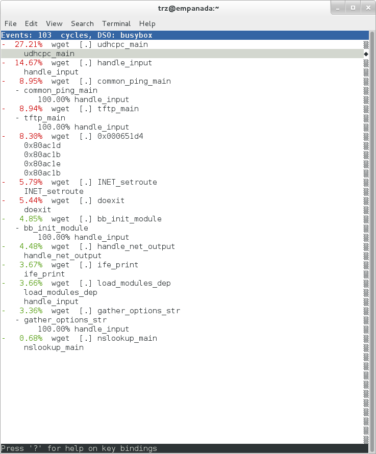Collapse the nested bb_init_module call chain
Viewport: 376px width, 454px height.
[x=18, y=228]
